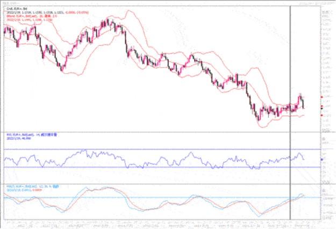Click the divider between RSI and MACD panels
336x229 pixels.
click(161, 183)
